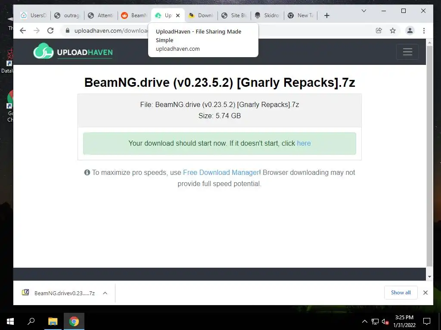Image resolution: width=441 pixels, height=330 pixels.
Task: Click Show all downloads
Action: [401, 292]
